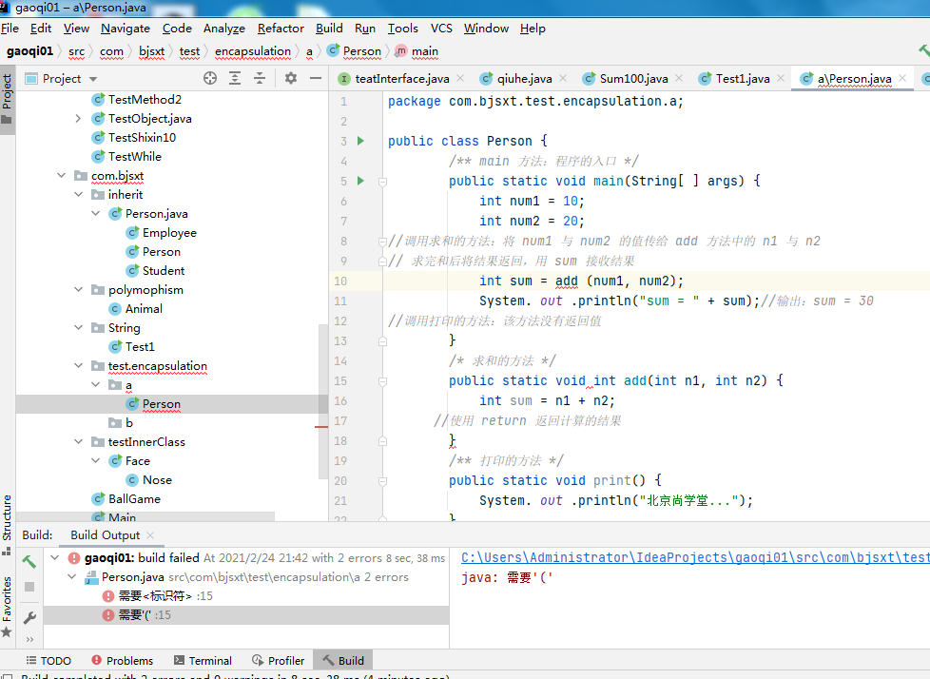Click the green hammer rebuild icon in Build panel

29,561
